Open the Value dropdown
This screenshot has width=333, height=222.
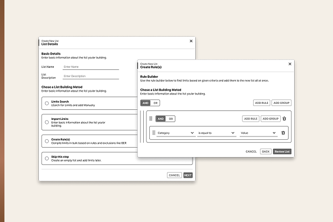tap(258, 133)
